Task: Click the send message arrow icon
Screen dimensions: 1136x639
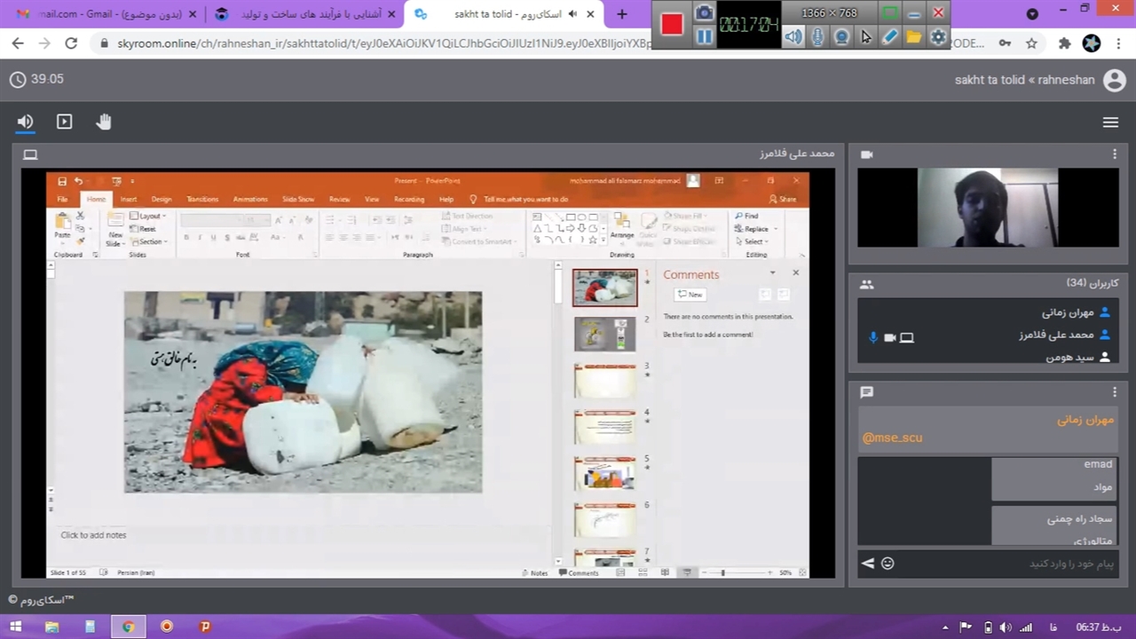Action: 868,564
